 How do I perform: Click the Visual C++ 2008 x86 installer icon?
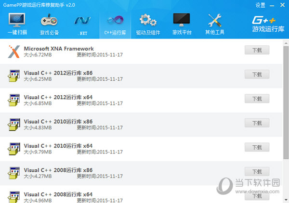click(14, 173)
